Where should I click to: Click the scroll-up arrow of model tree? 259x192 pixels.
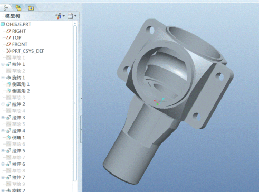75,23
